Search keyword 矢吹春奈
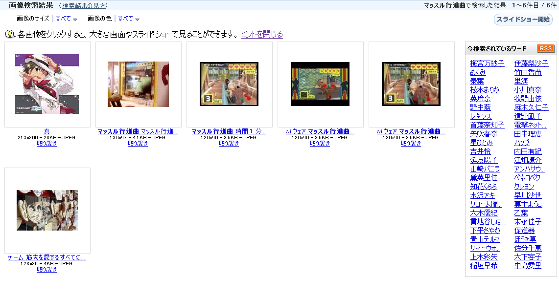Viewport: 559px width, 297px height. (484, 134)
